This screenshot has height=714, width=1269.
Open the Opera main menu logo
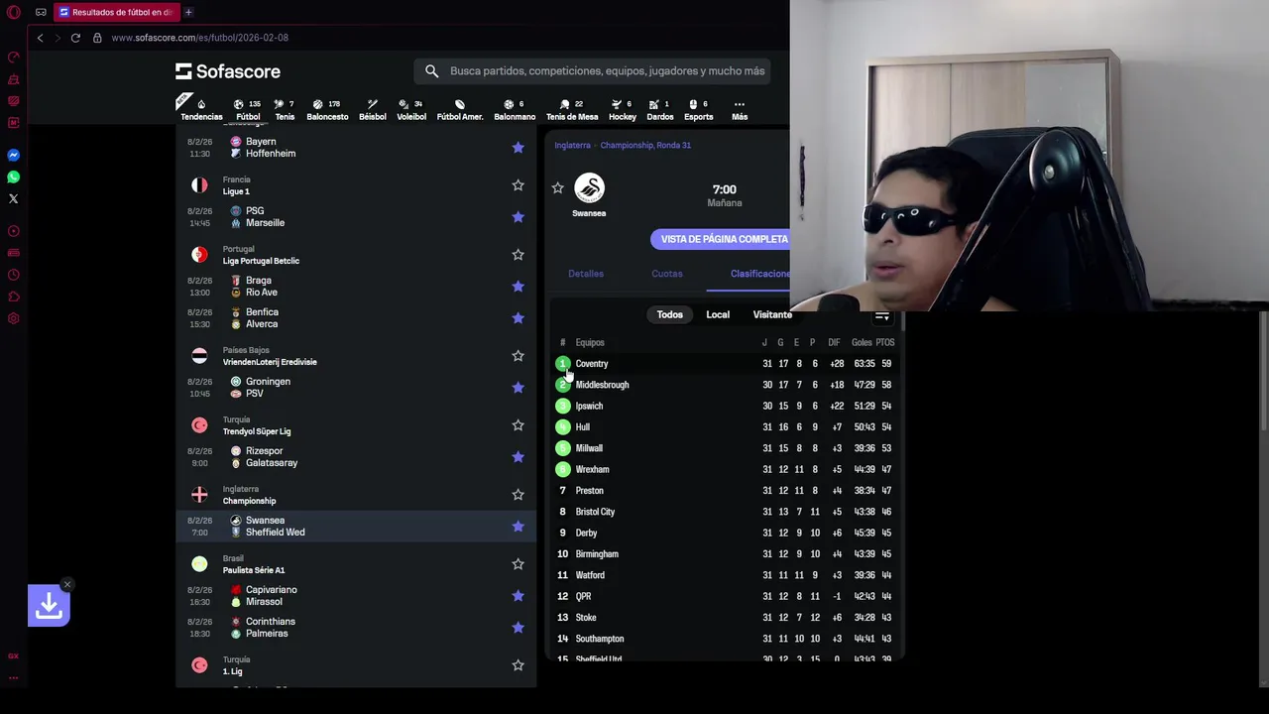(x=13, y=12)
